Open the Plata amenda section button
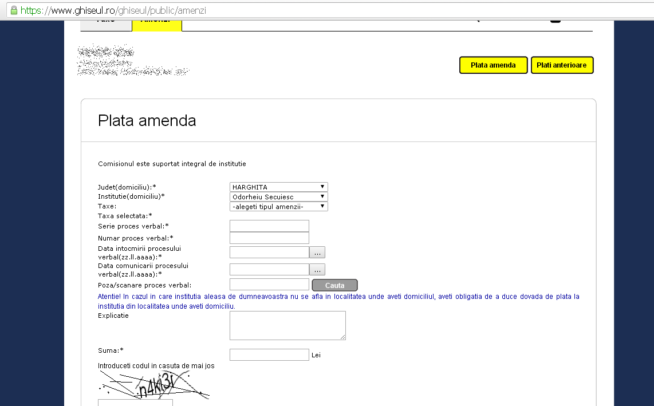Image resolution: width=654 pixels, height=406 pixels. [494, 65]
